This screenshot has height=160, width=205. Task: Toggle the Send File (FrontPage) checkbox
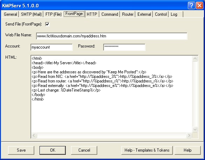[47, 24]
